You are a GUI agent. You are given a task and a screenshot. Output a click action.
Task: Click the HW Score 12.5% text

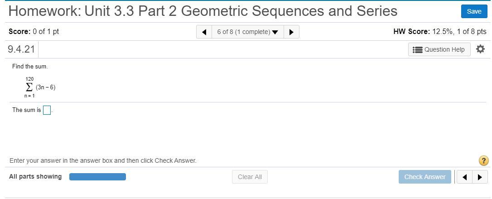(x=439, y=31)
